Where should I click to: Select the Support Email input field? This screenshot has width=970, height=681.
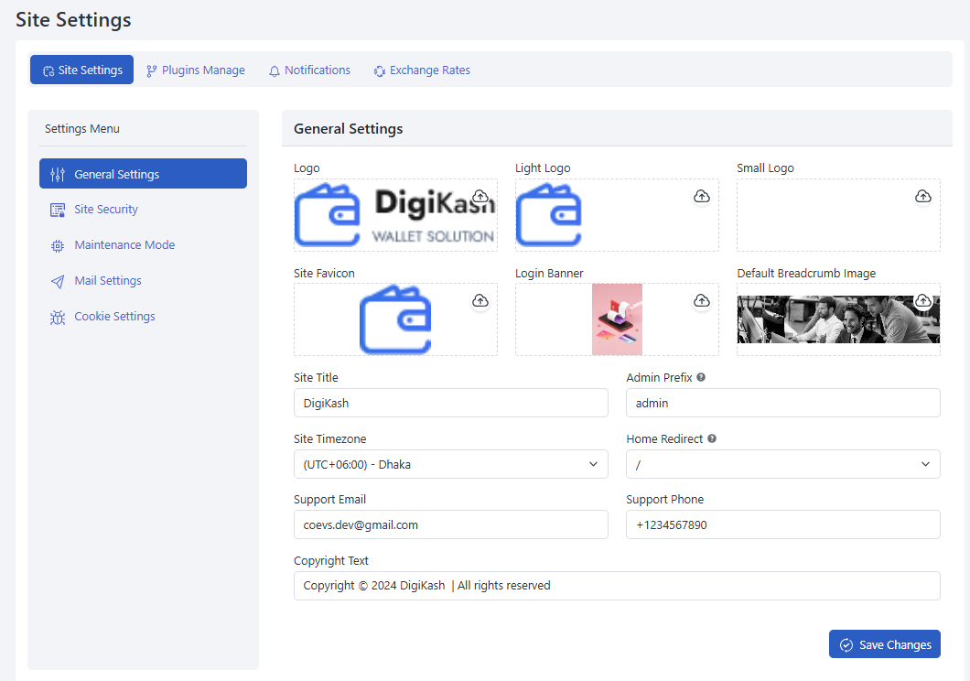click(450, 524)
